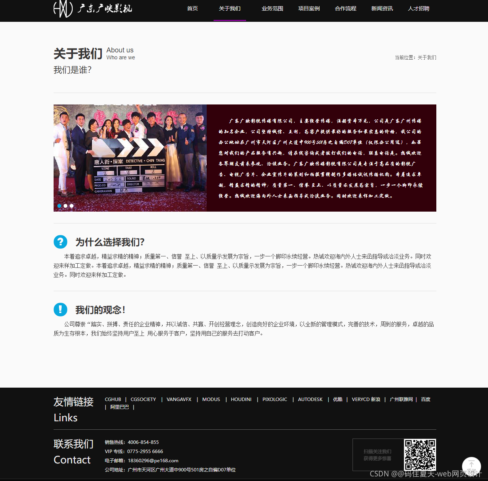This screenshot has width=488, height=481.
Task: Open the CGHUB friendly link
Action: coord(113,399)
